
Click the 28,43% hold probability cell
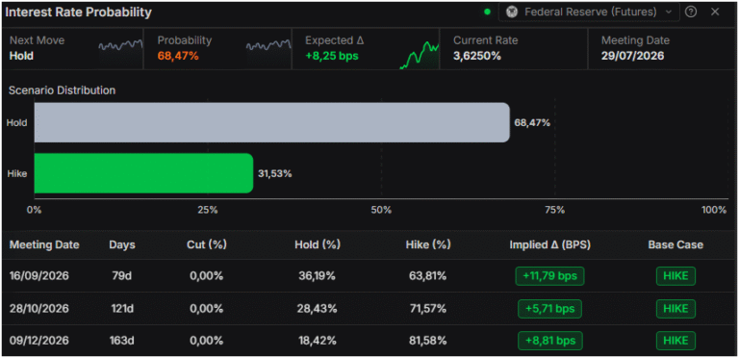(x=317, y=309)
